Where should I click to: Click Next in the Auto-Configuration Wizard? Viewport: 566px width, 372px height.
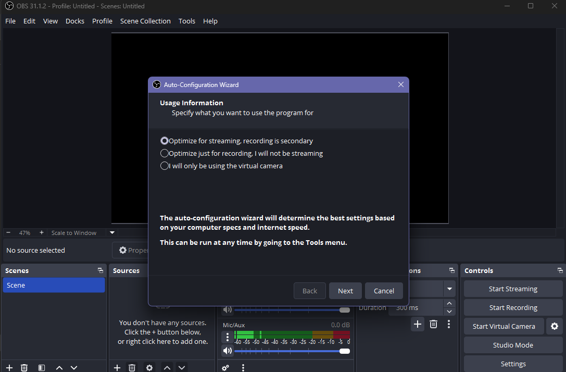point(345,291)
